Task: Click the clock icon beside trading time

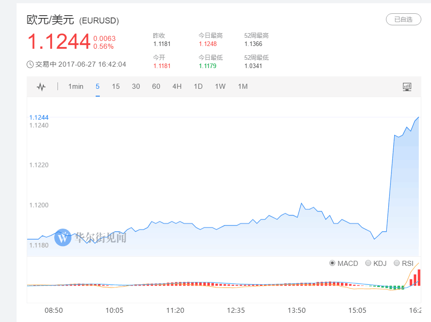Action: [30, 64]
